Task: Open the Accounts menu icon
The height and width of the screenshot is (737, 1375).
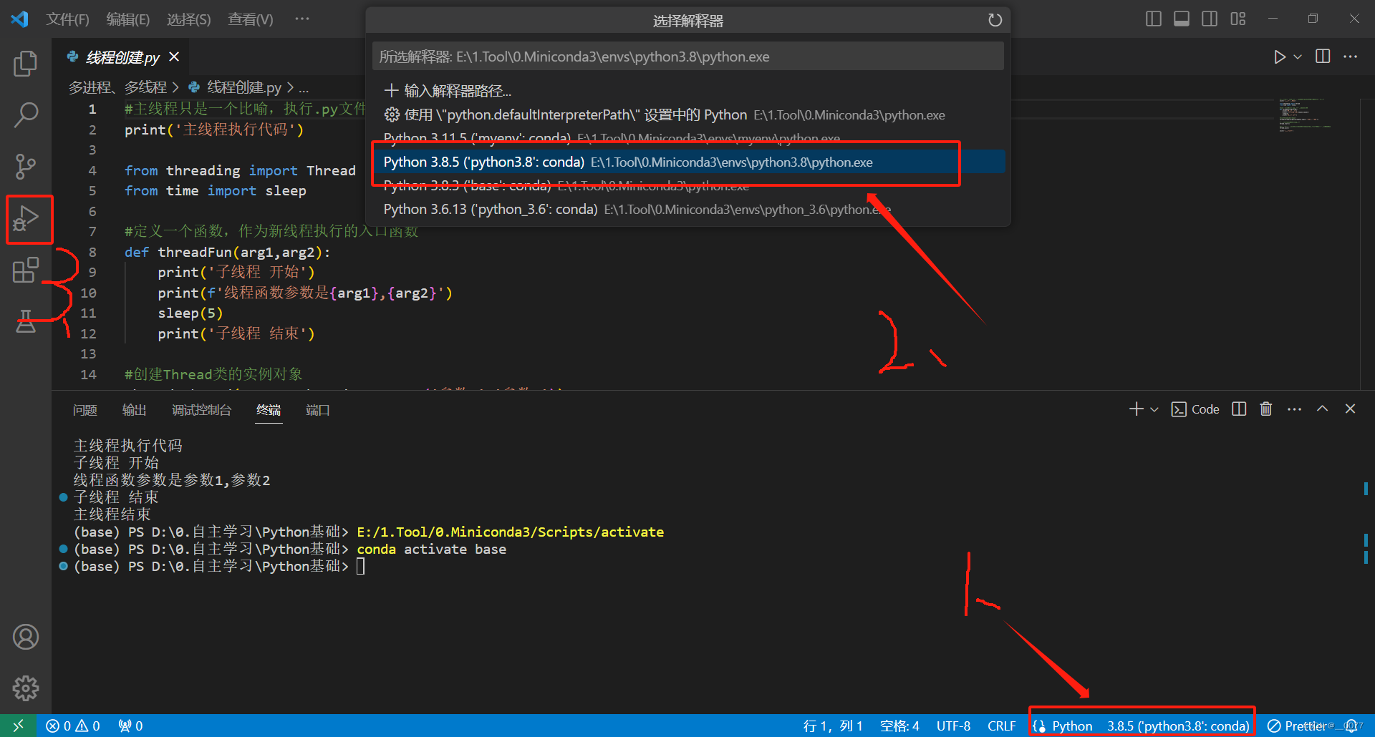Action: (x=26, y=637)
